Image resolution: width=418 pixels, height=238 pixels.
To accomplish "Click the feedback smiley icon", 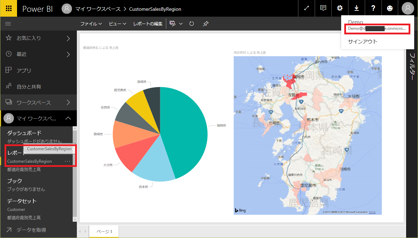I will (x=390, y=8).
